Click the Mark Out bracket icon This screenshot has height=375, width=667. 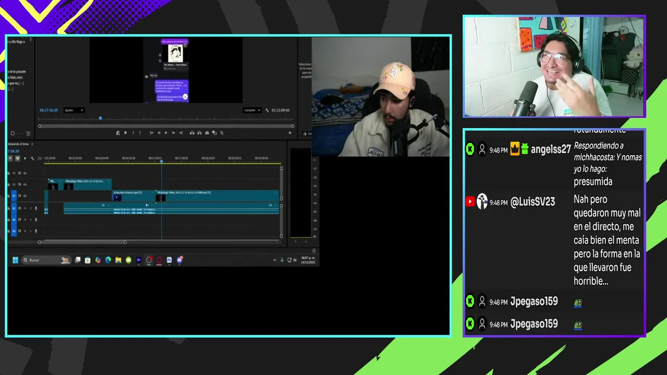pos(140,133)
